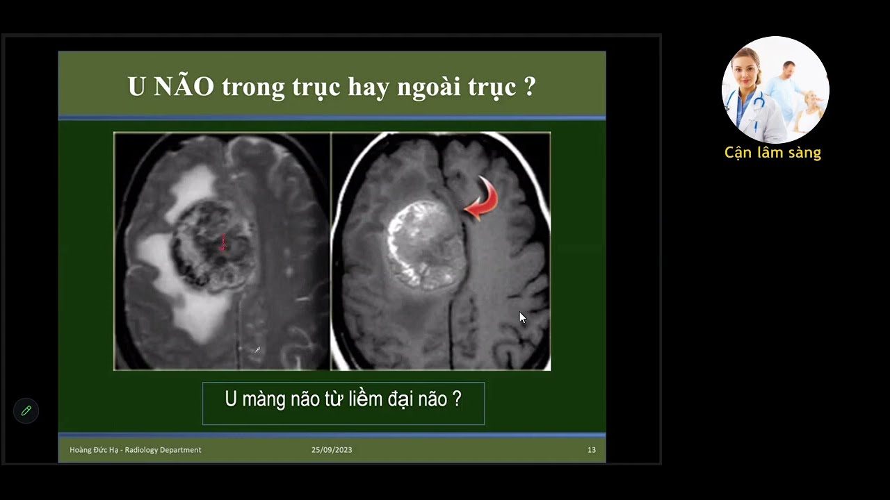Click the left T2 MRI brain image
890x500 pixels.
pyautogui.click(x=222, y=251)
